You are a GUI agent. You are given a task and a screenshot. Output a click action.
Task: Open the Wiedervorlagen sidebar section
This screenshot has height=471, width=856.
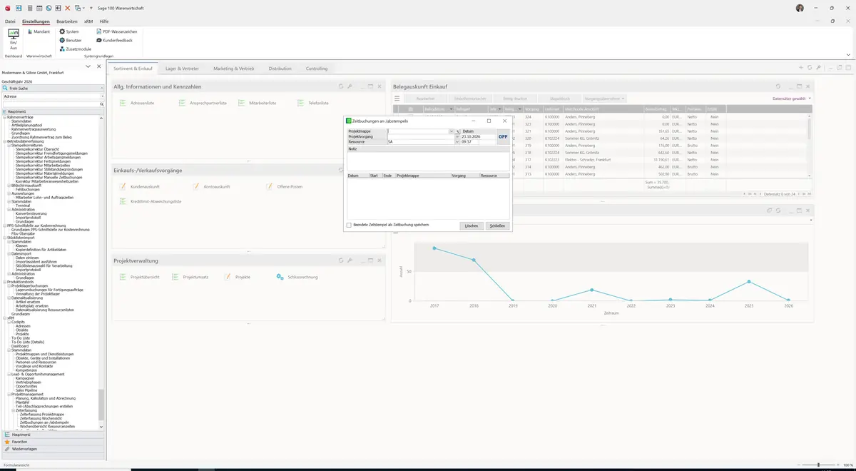(53, 449)
